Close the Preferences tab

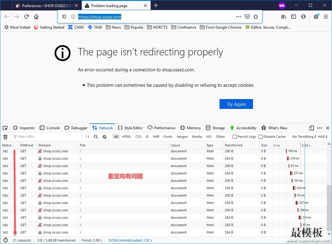pos(76,6)
